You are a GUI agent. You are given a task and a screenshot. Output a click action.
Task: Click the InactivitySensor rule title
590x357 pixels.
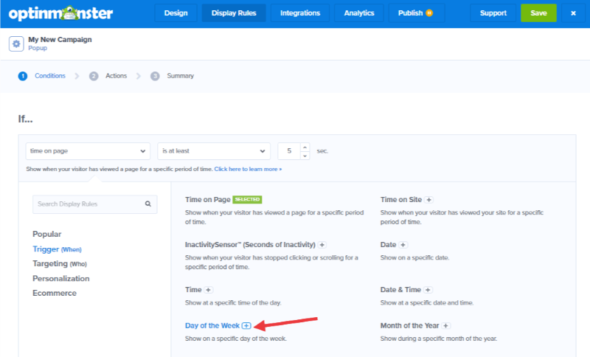click(x=250, y=245)
